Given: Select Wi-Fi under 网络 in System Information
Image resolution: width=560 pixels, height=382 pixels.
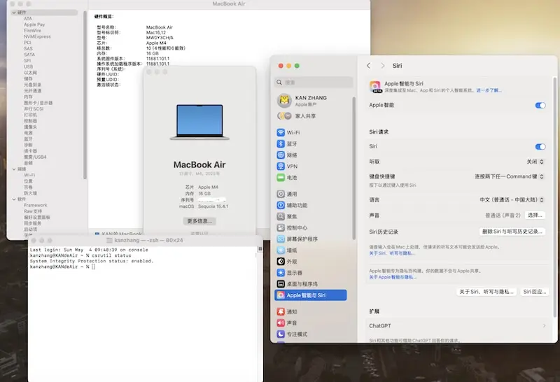Looking at the screenshot, I should 29,176.
